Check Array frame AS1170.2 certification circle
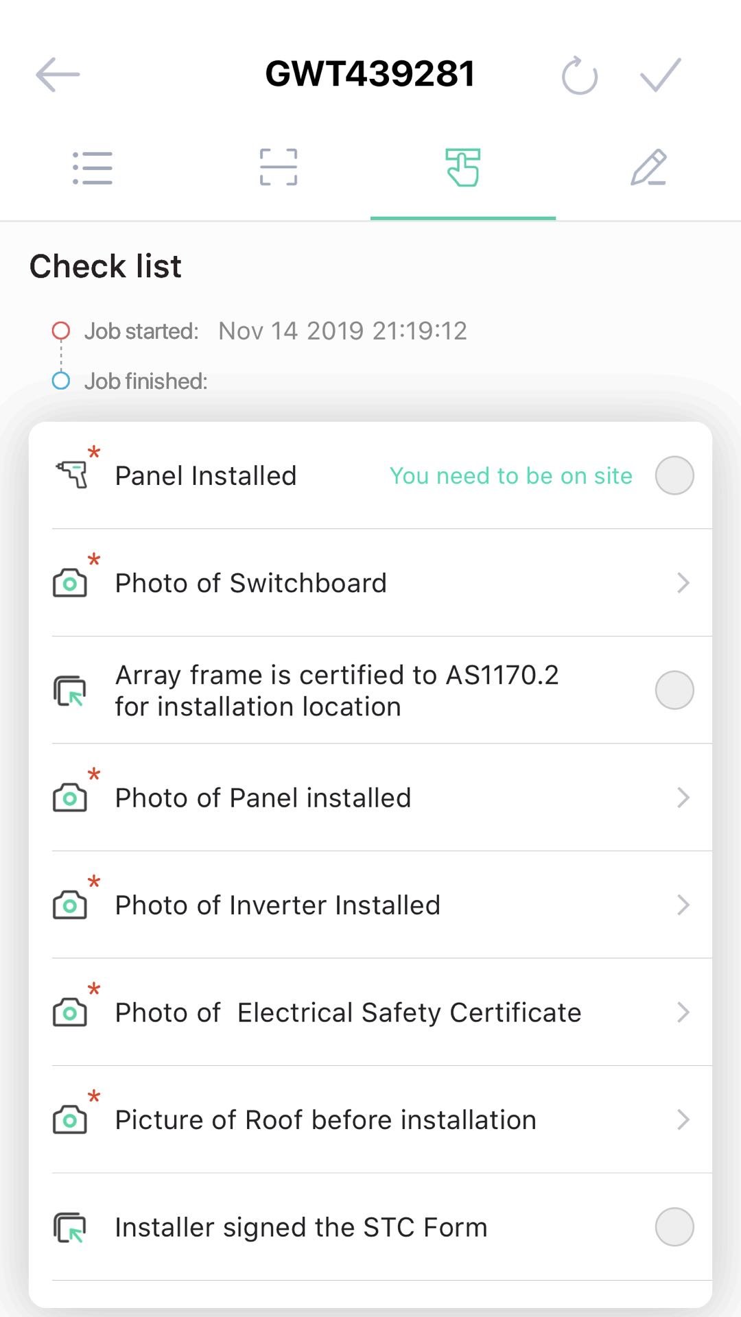The height and width of the screenshot is (1317, 741). [x=674, y=690]
